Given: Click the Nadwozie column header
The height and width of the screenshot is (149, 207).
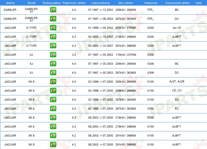Looking at the screenshot, I should pyautogui.click(x=151, y=3).
